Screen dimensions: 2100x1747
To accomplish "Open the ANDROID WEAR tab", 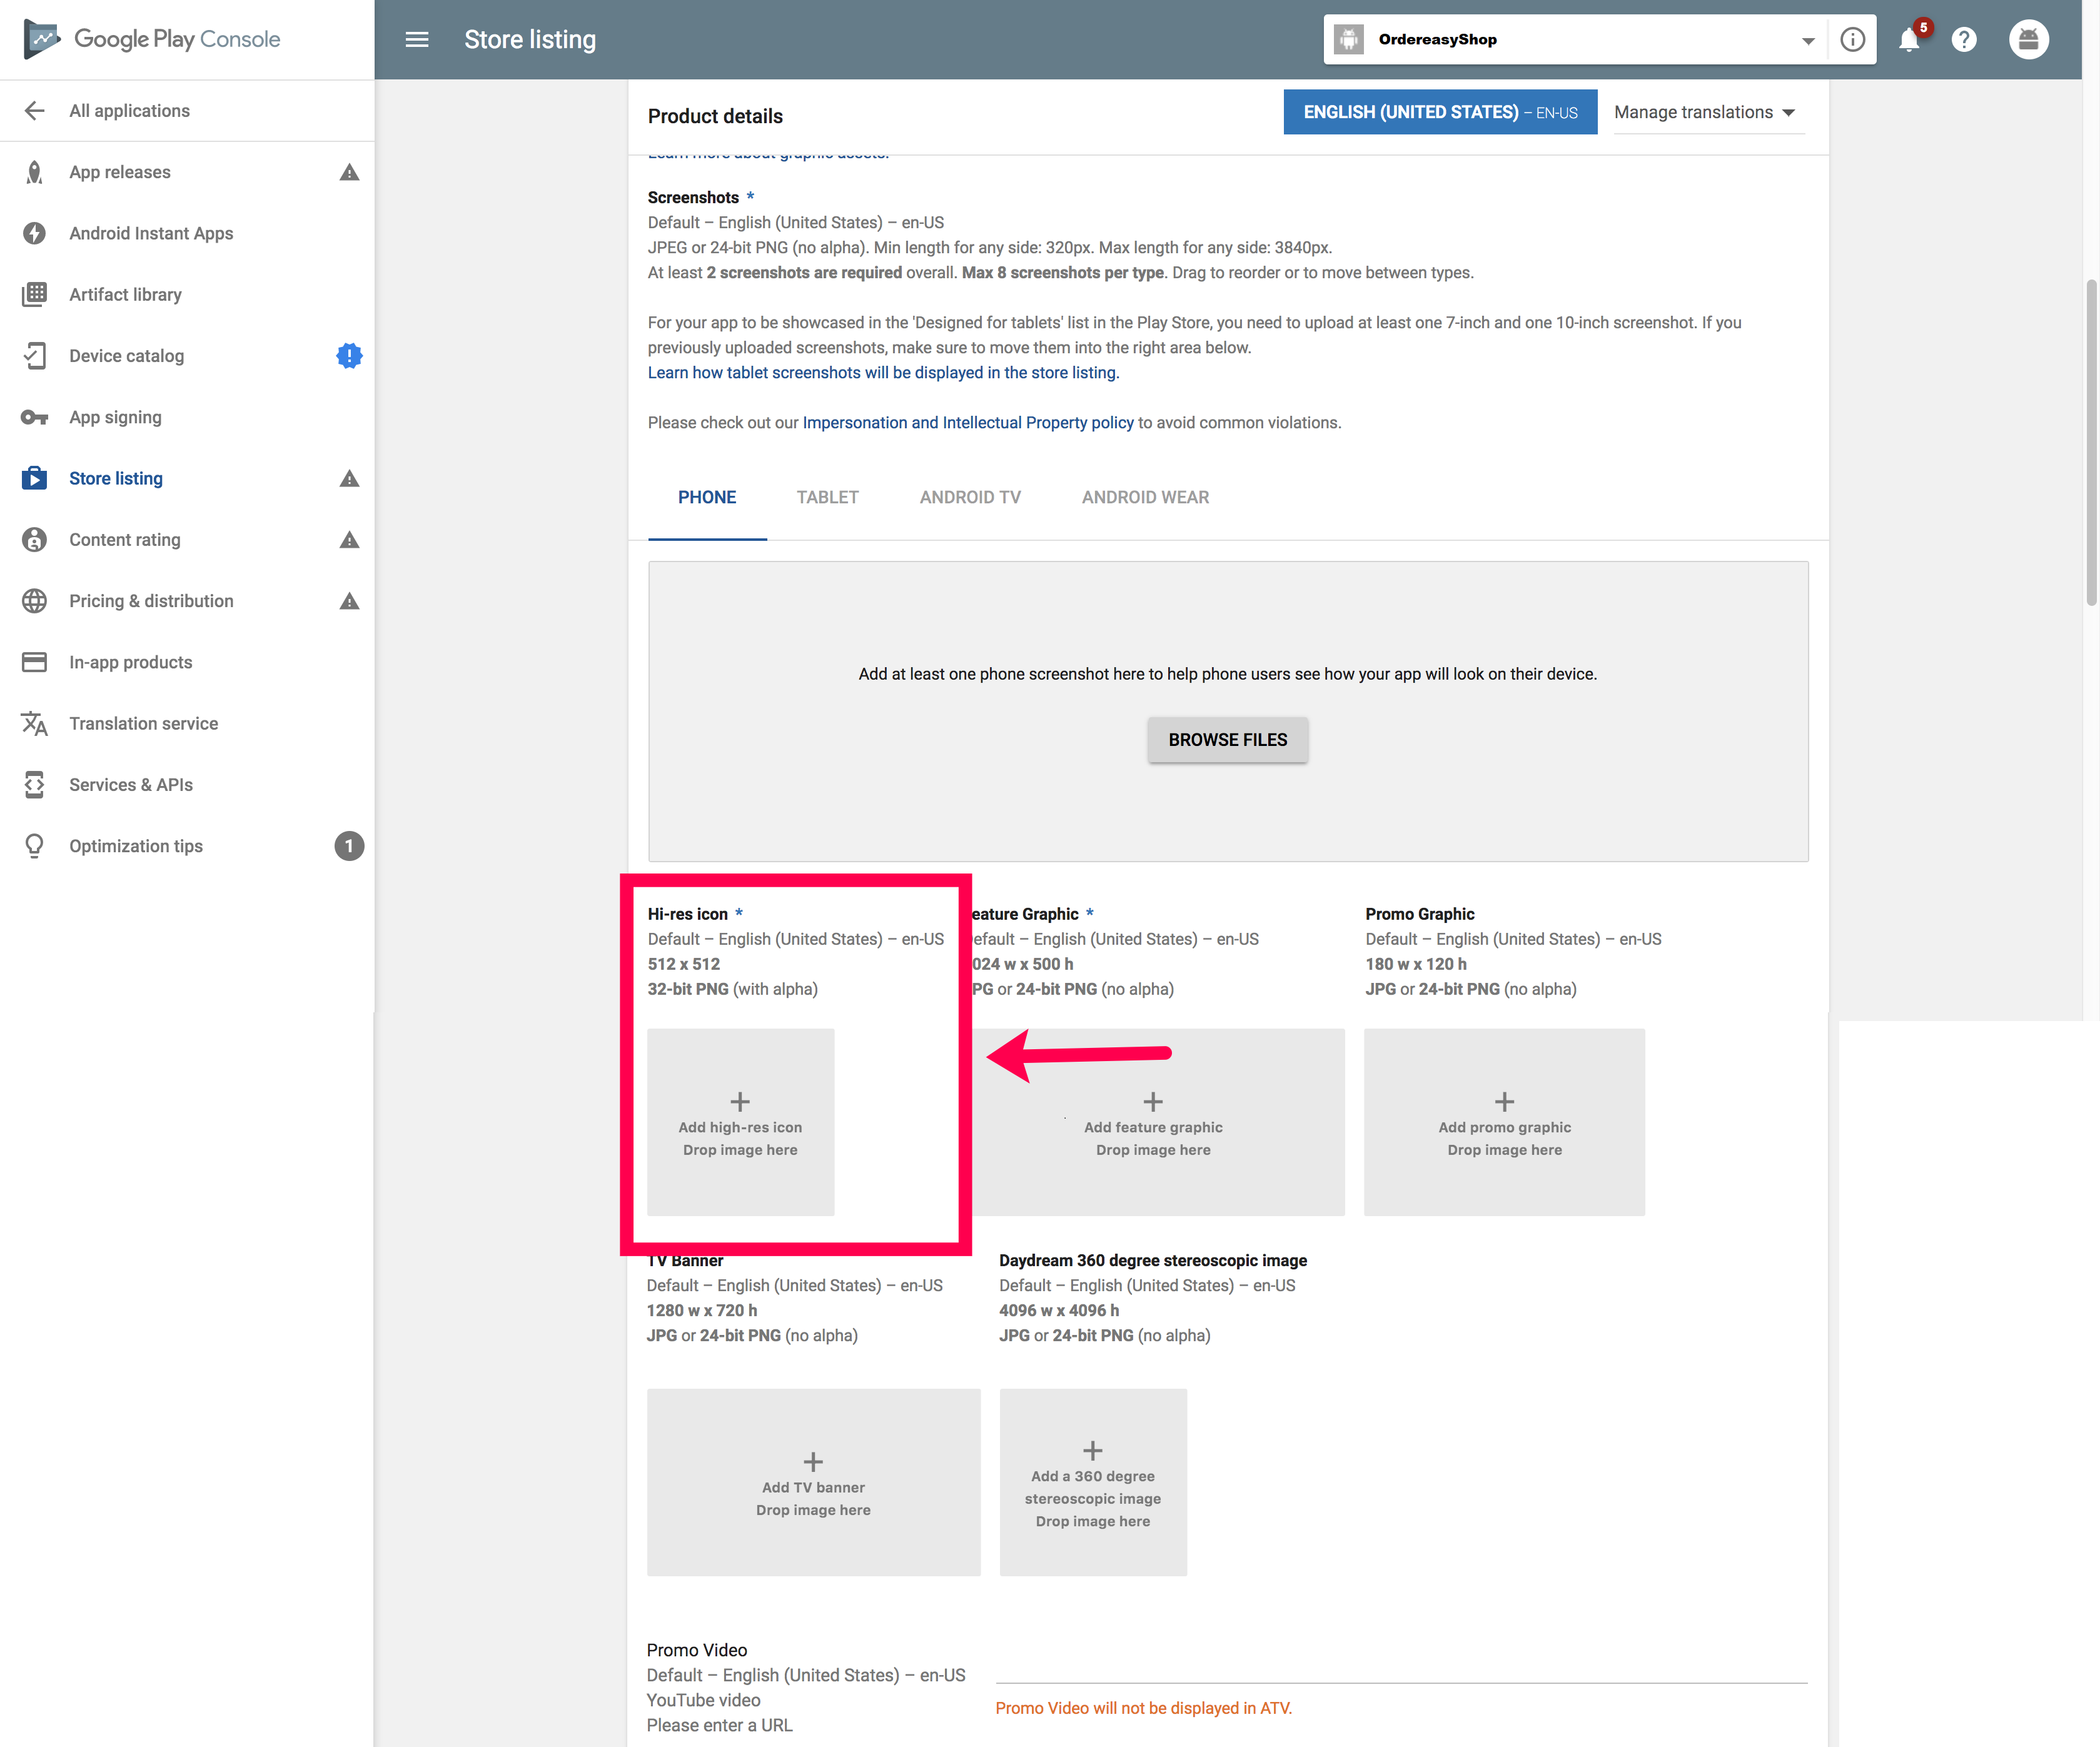I will [x=1145, y=497].
